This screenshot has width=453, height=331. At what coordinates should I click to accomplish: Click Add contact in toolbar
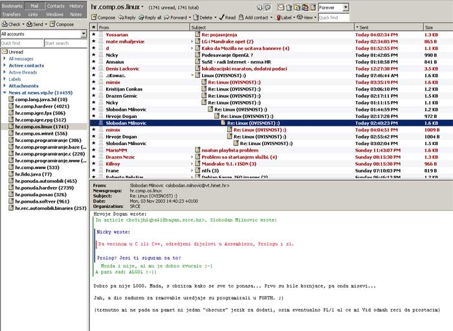[256, 17]
